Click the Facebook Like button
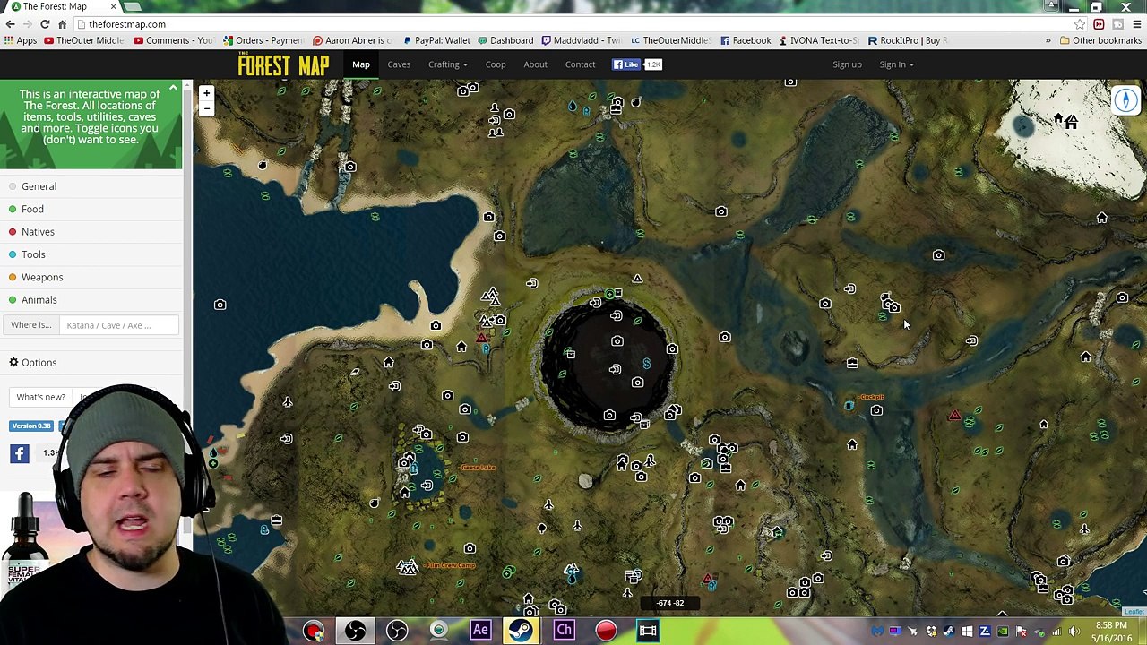 [626, 64]
